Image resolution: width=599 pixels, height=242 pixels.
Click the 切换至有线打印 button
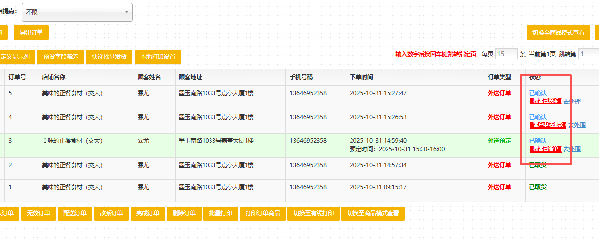314,213
